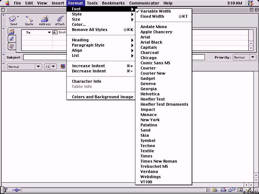
Task: Click the address card icon beside Scot
Action: coord(55,32)
